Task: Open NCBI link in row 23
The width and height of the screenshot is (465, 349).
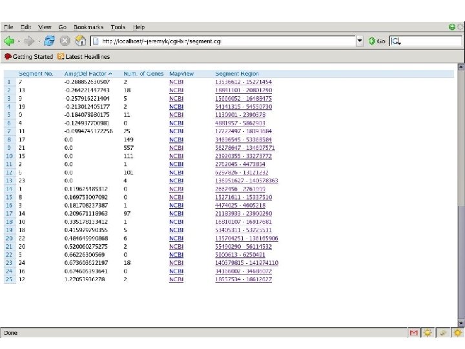Action: pos(176,263)
